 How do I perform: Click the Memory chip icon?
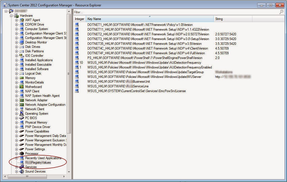[22, 78]
